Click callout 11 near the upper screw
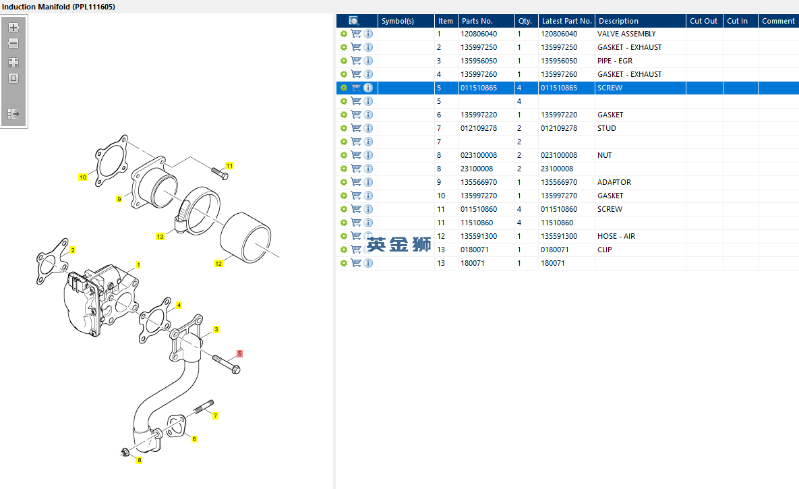Viewport: 799px width, 489px height. click(x=229, y=166)
